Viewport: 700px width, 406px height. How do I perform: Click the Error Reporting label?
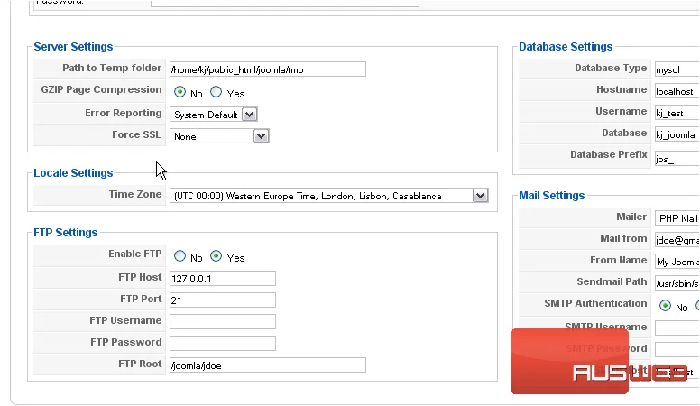(x=124, y=113)
